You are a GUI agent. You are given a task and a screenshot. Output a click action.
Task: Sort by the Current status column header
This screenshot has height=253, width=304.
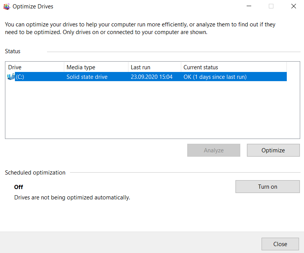coord(234,67)
